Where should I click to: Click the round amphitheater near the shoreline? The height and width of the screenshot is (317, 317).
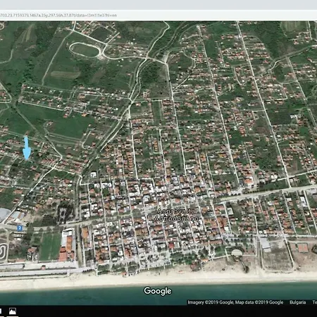coord(237,254)
